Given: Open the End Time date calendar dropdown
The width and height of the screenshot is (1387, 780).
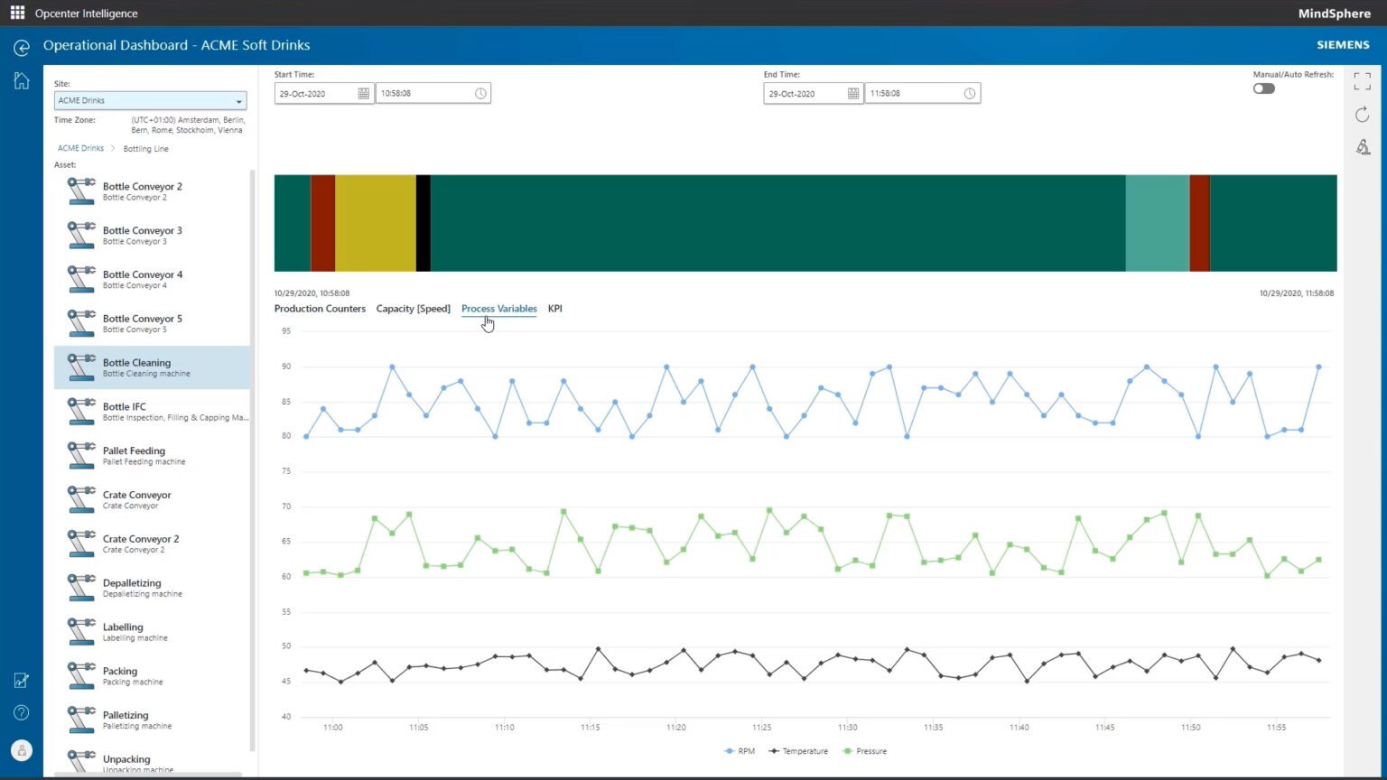Looking at the screenshot, I should coord(852,93).
